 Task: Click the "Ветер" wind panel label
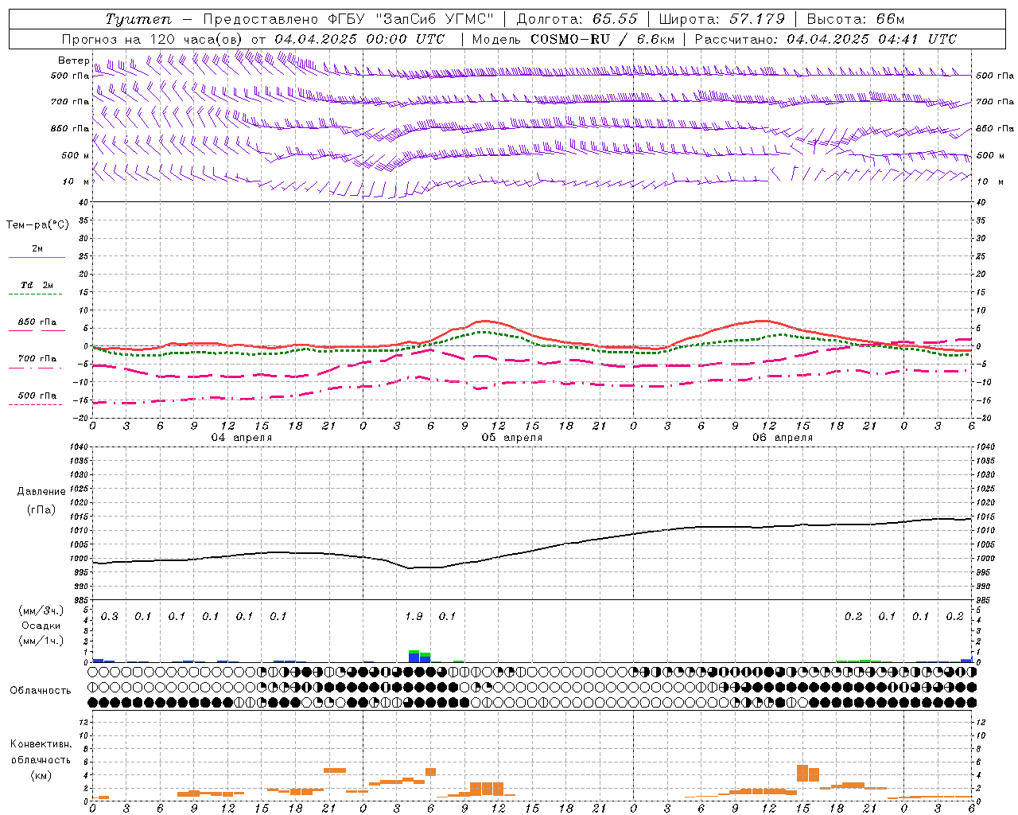74,60
